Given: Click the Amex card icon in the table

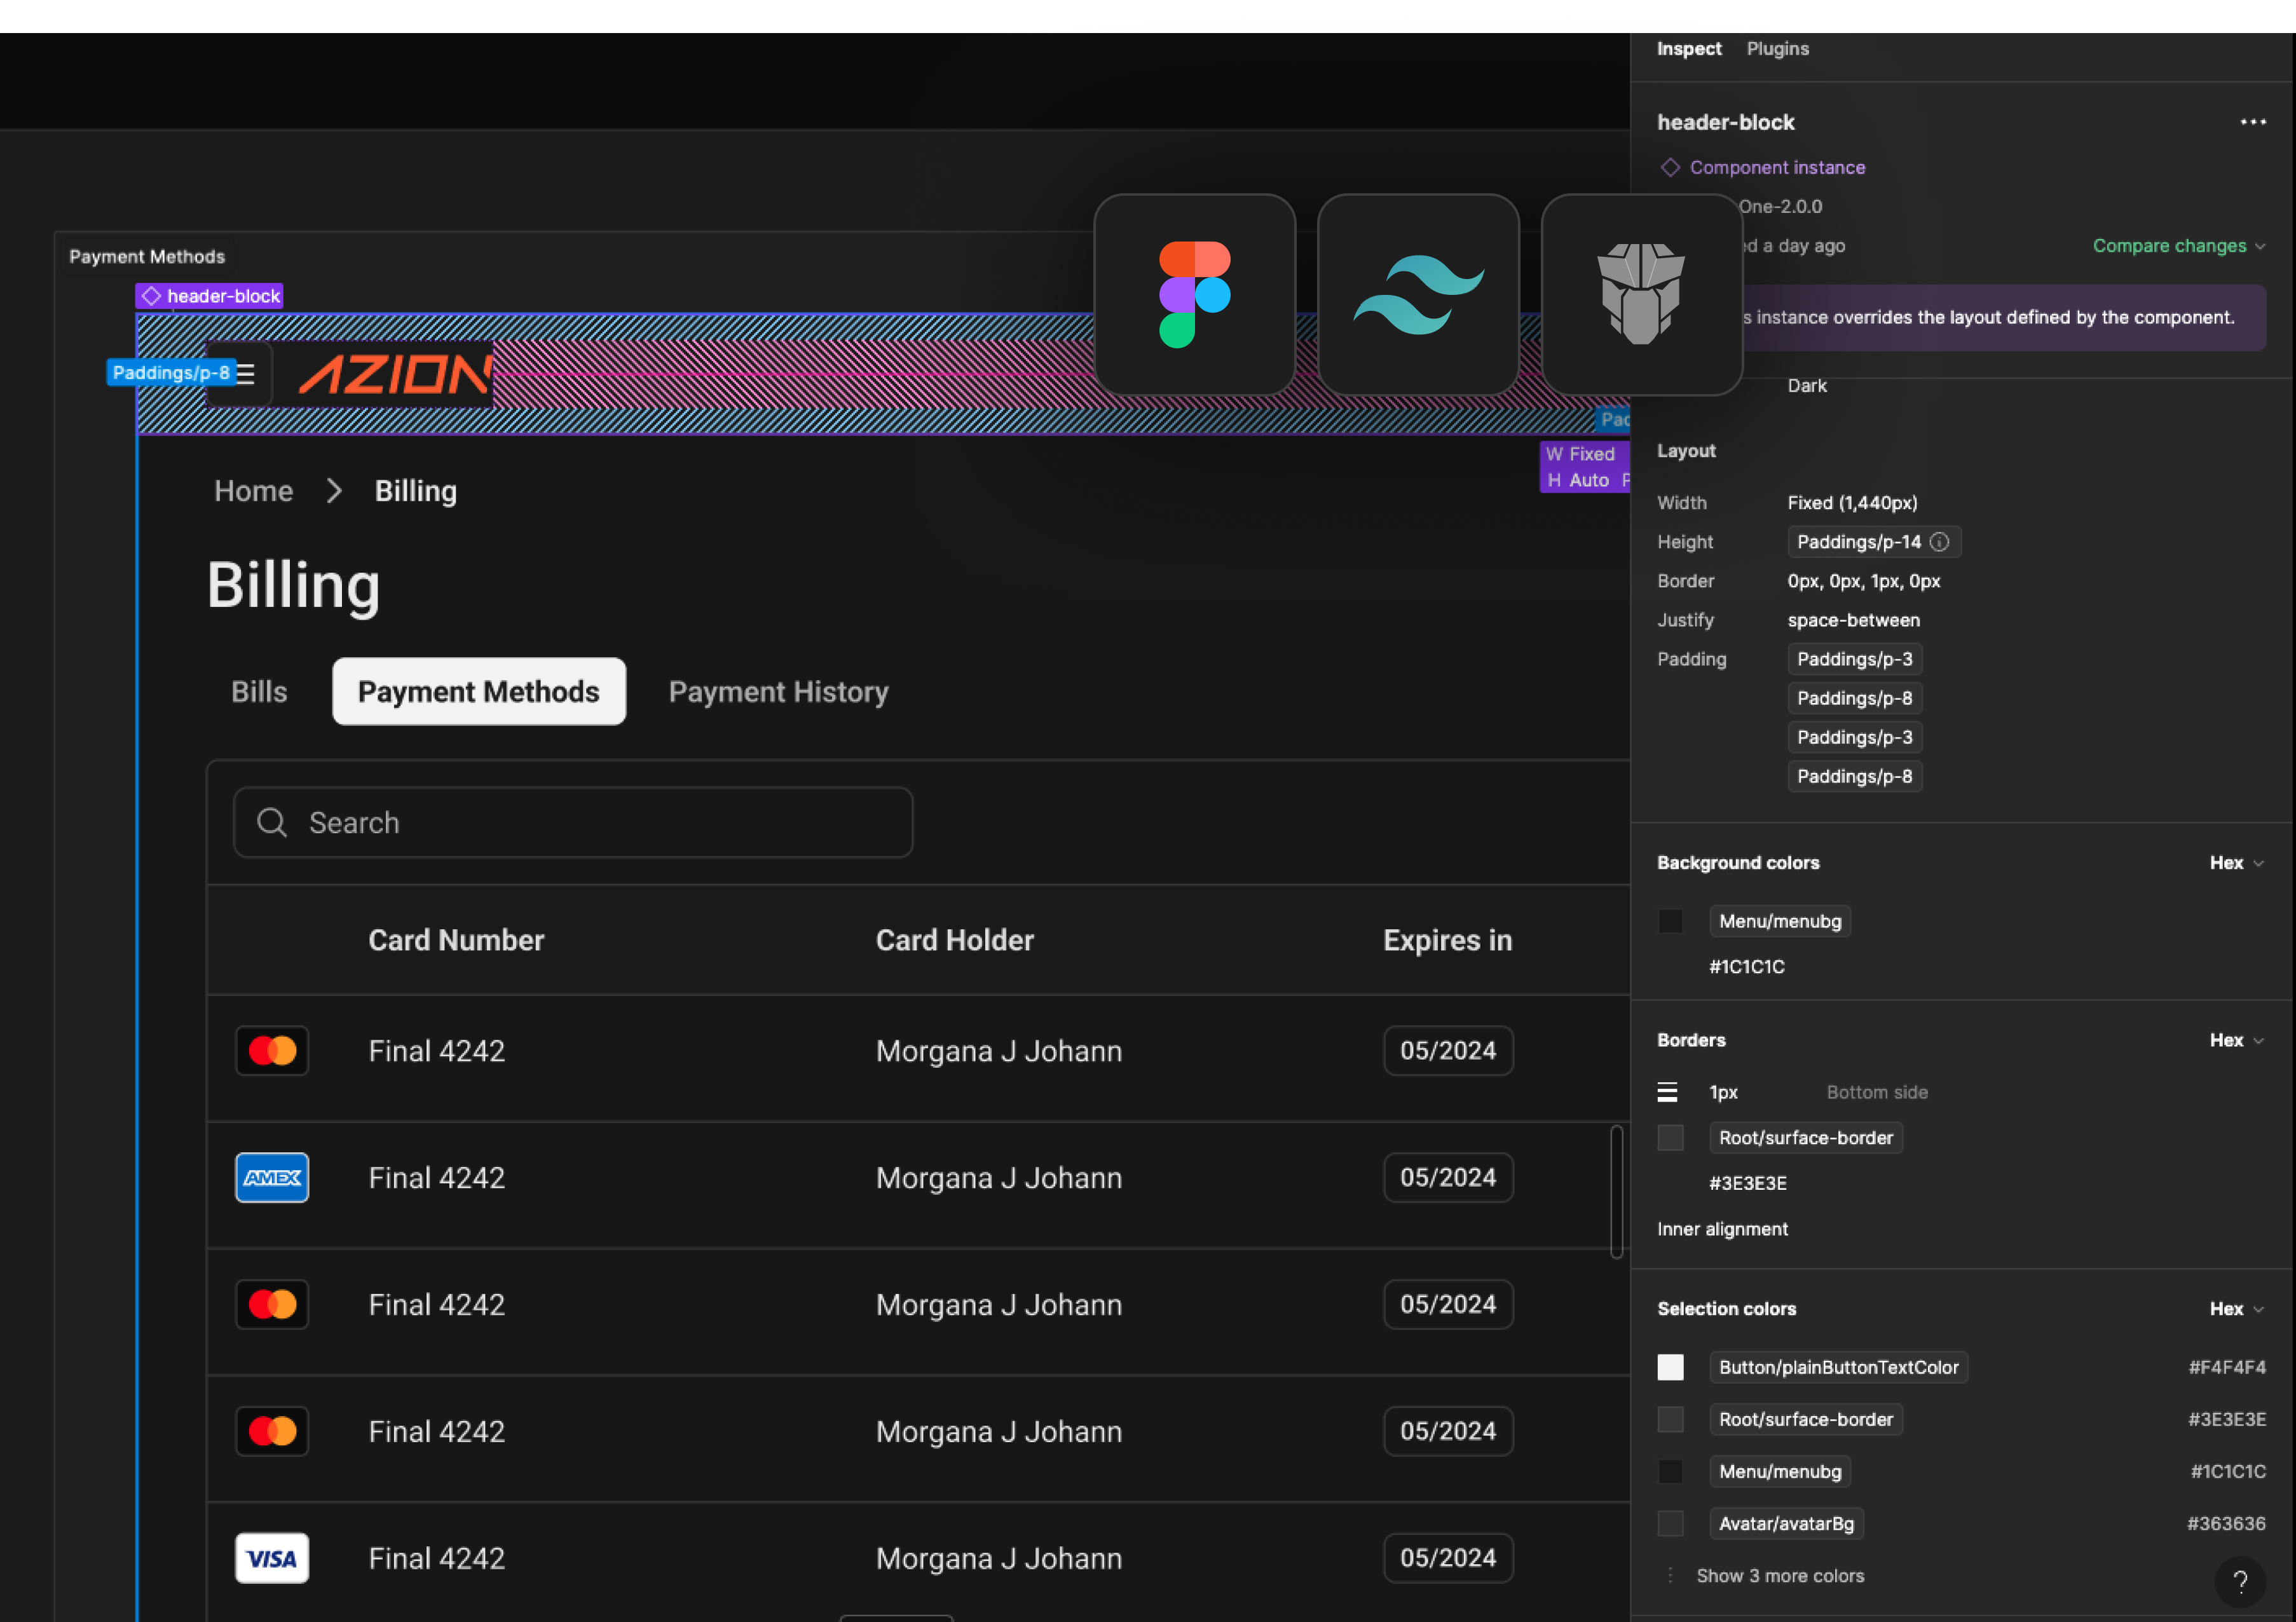Looking at the screenshot, I should click(x=272, y=1178).
